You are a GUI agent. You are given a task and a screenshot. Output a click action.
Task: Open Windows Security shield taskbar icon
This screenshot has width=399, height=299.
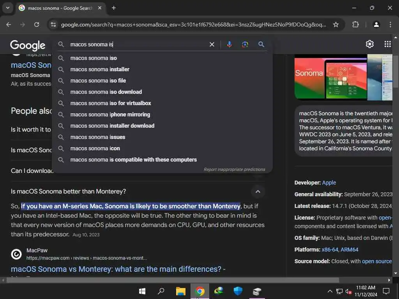tap(238, 291)
